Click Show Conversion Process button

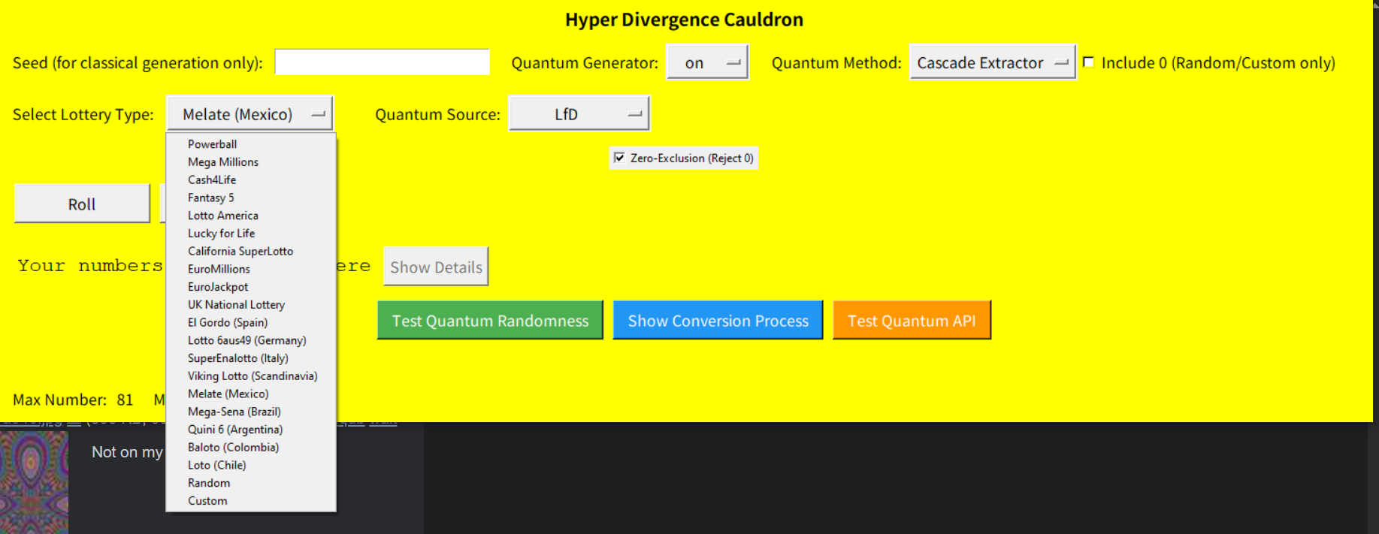pyautogui.click(x=718, y=321)
